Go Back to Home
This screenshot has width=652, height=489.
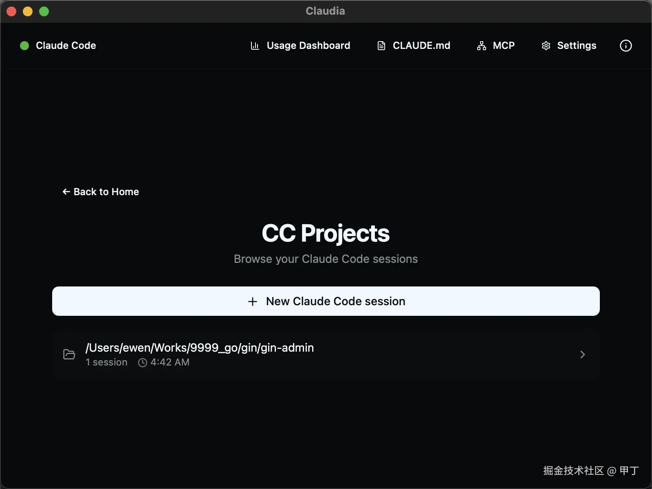[x=101, y=192]
